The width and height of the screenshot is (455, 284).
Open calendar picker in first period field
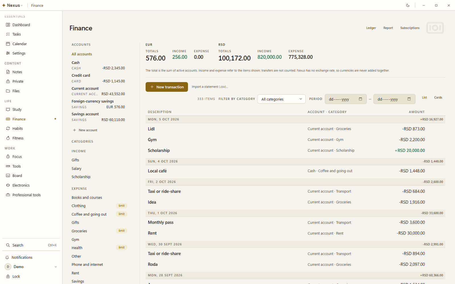click(x=360, y=99)
